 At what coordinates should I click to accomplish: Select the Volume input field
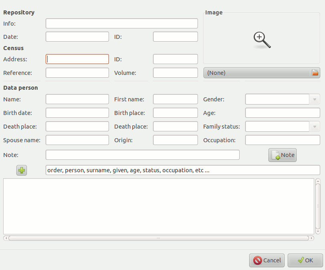pos(176,73)
